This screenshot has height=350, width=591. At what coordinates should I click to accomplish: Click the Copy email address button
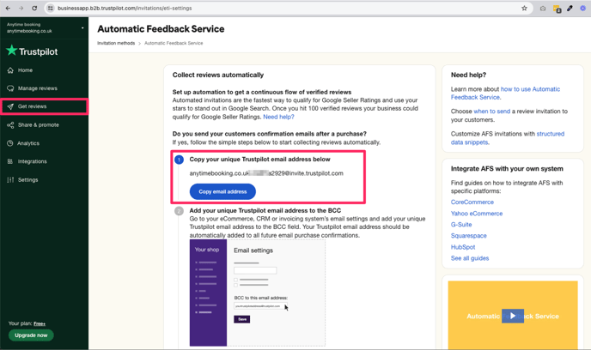222,191
